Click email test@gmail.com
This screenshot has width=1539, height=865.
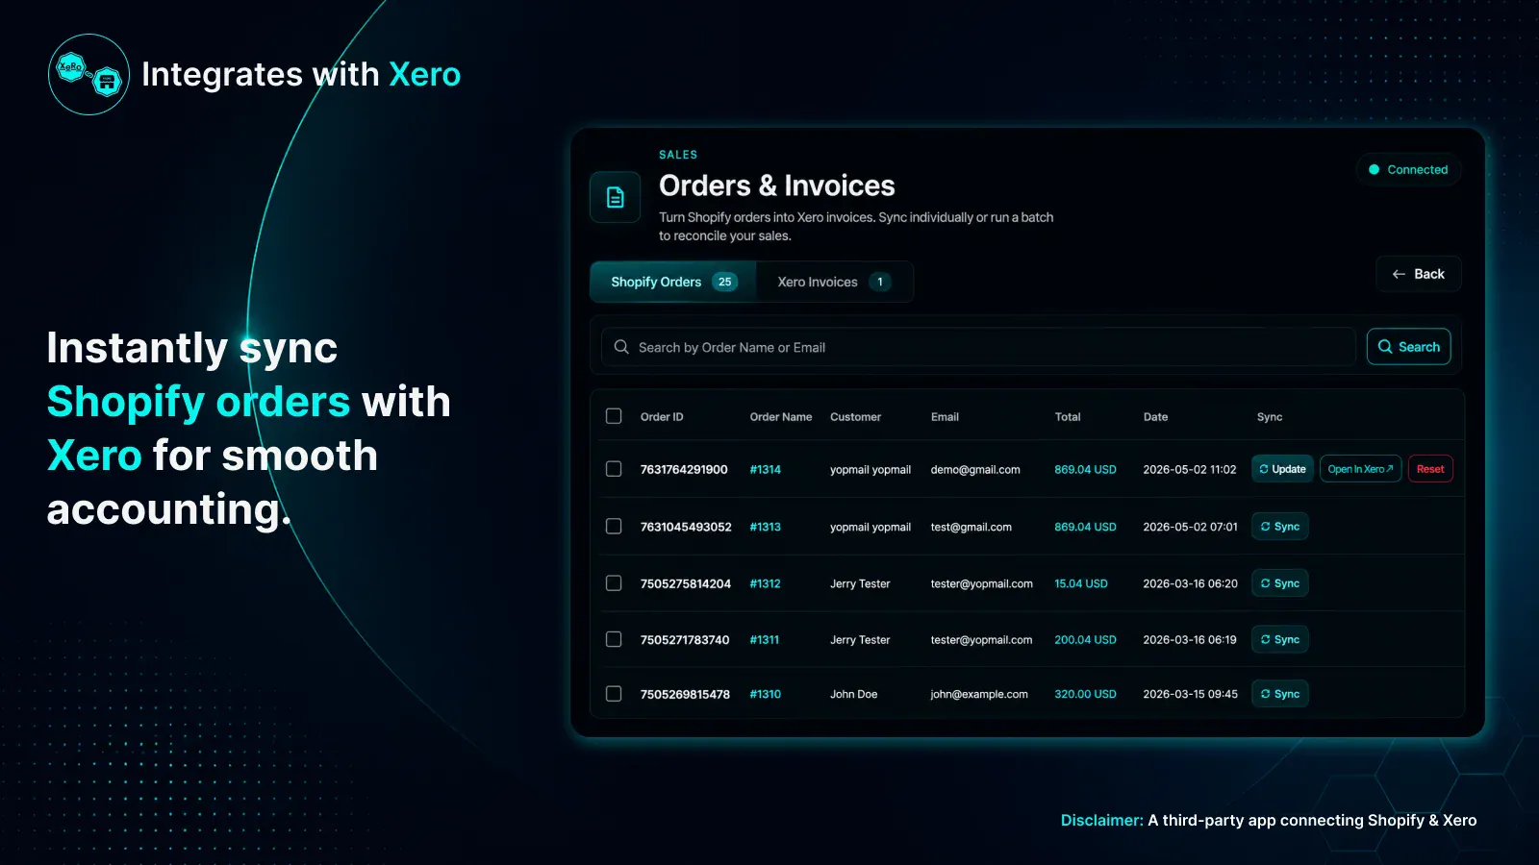click(x=971, y=527)
